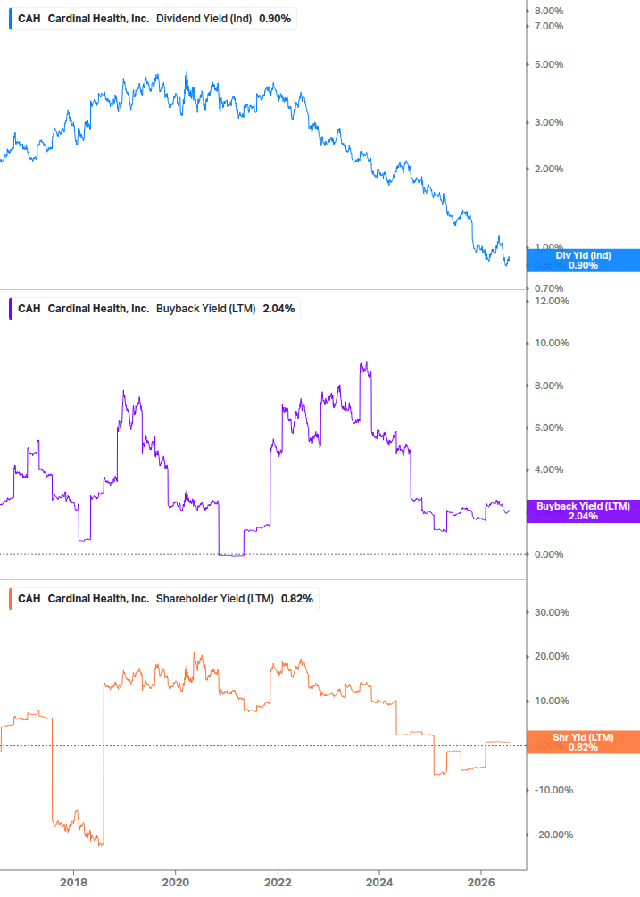Click the -20.00% tick on shareholder axis
This screenshot has width=640, height=897.
[x=553, y=835]
